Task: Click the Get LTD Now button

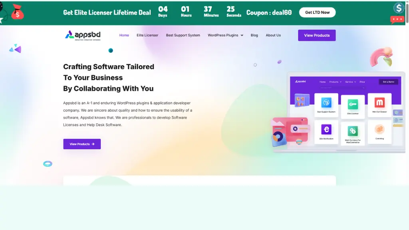Action: [317, 12]
